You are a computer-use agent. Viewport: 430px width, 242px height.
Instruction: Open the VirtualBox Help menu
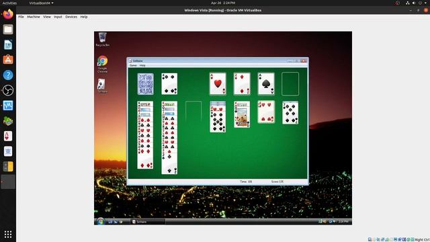pos(84,17)
